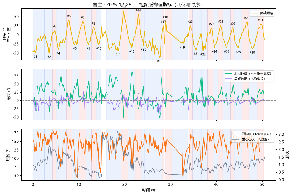Click the #5 peak label
The width and height of the screenshot is (292, 195).
pos(69,16)
